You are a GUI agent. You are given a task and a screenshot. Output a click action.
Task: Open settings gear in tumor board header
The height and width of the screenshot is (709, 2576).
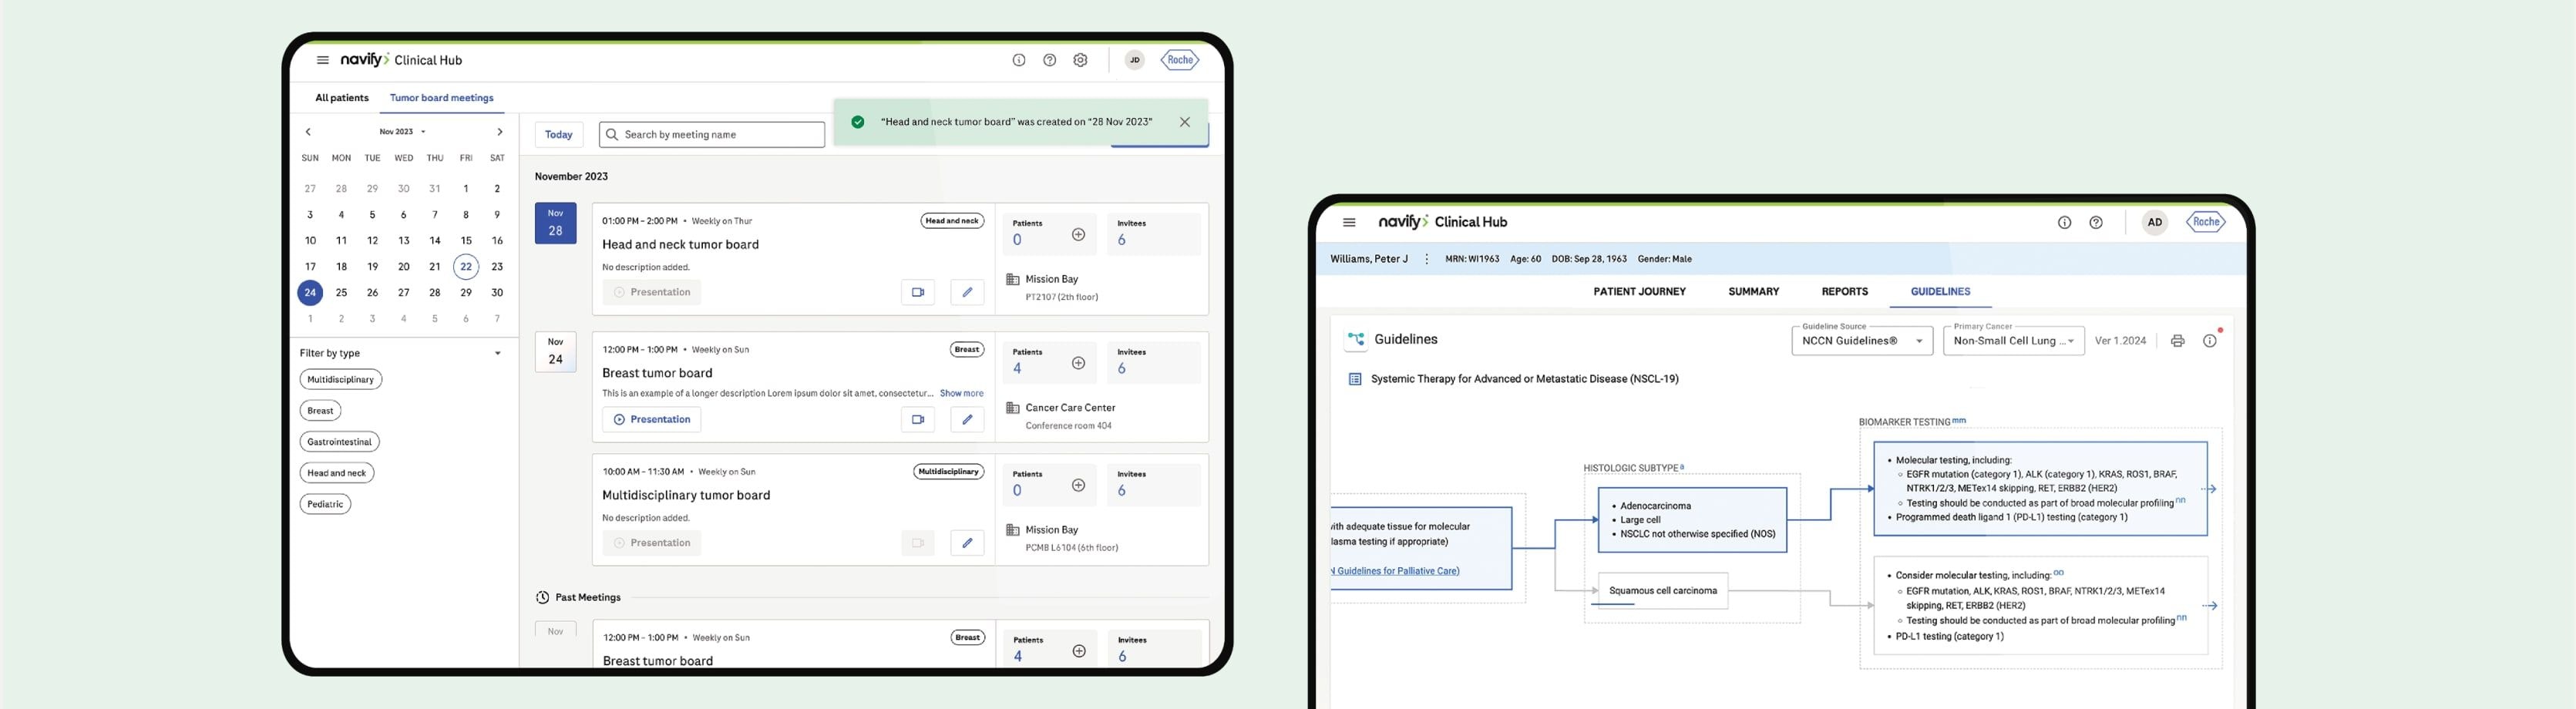click(x=1080, y=60)
